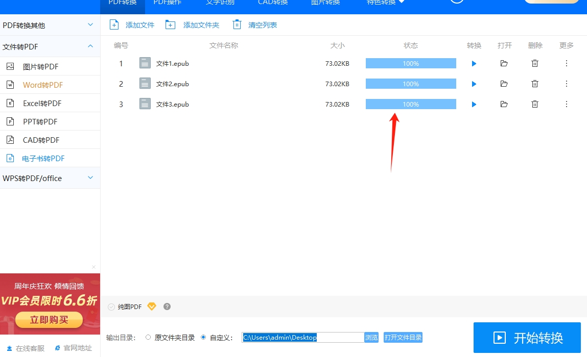Open more options for 文件1.epub

coord(567,63)
